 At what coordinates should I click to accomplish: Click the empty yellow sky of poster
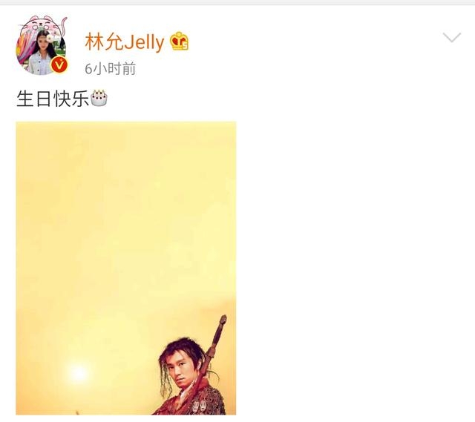click(121, 212)
